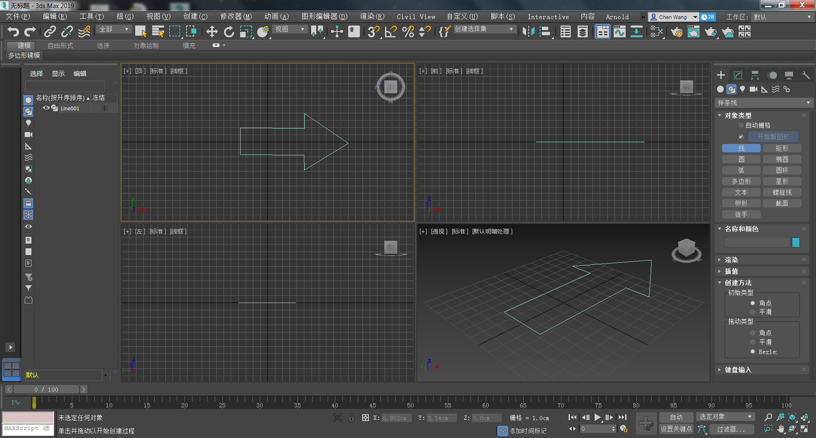Open the 视图 reference coordinate dropdown
The height and width of the screenshot is (438, 816).
pos(290,29)
